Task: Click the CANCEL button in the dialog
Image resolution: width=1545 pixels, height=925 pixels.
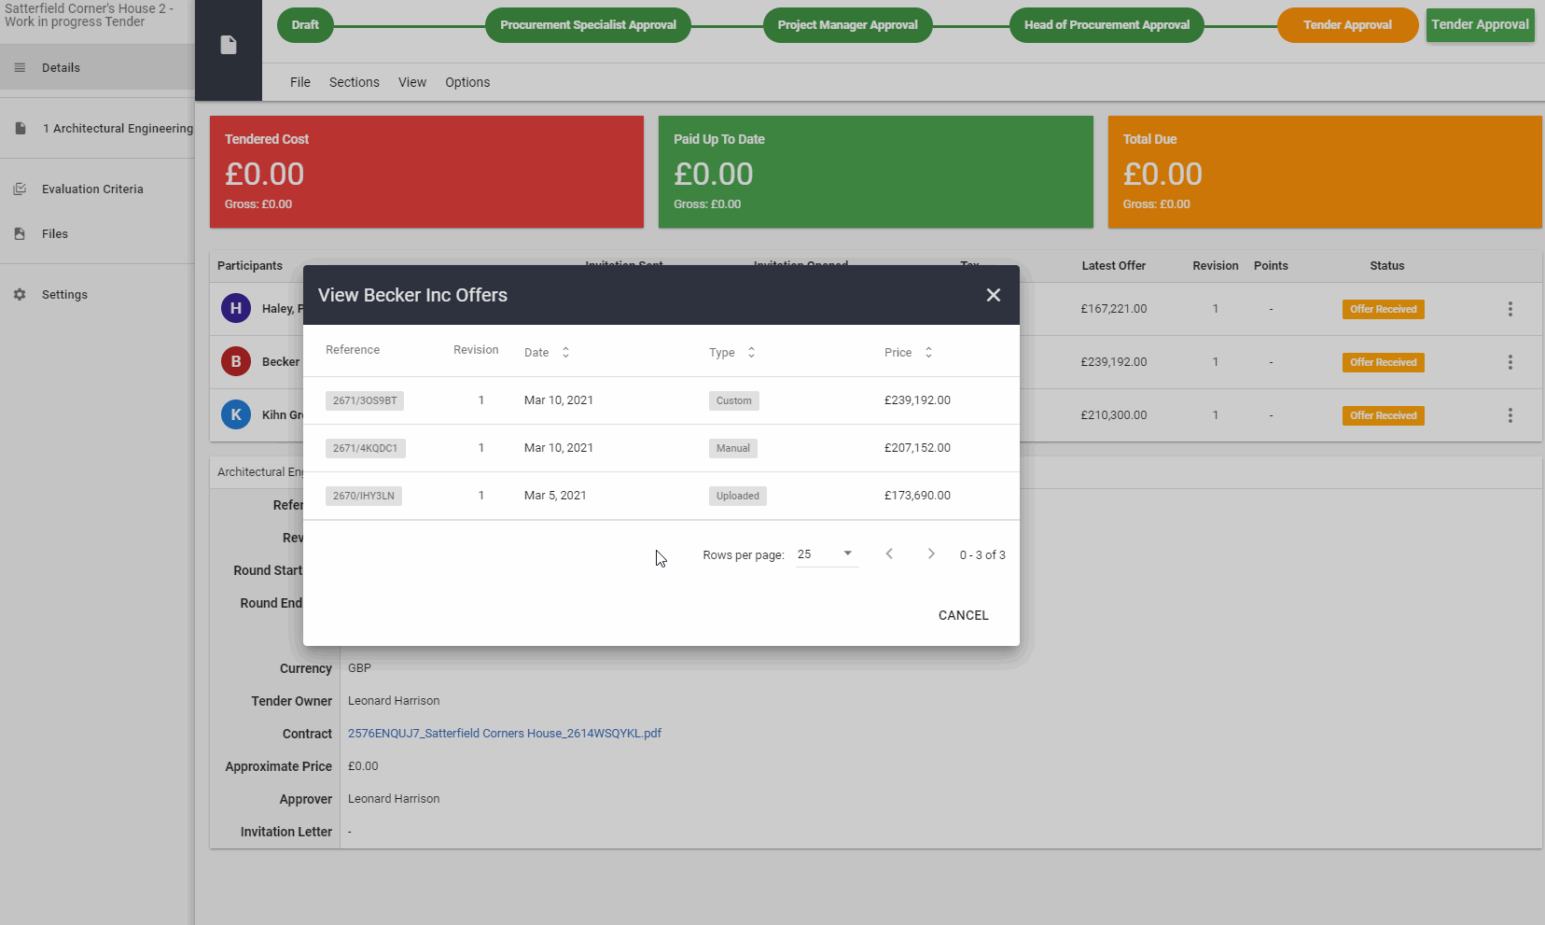Action: [x=963, y=615]
